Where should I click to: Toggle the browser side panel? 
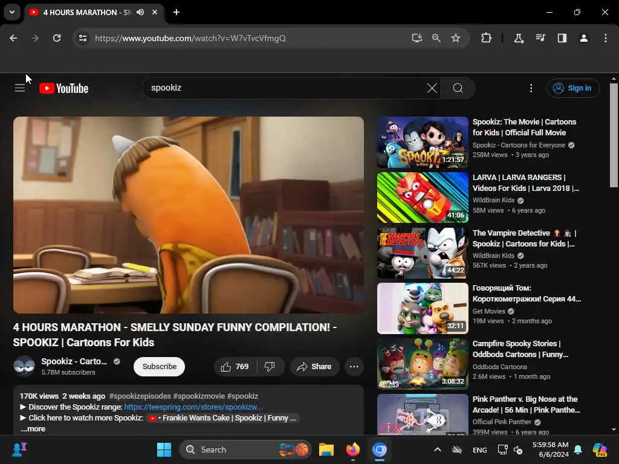click(x=562, y=38)
